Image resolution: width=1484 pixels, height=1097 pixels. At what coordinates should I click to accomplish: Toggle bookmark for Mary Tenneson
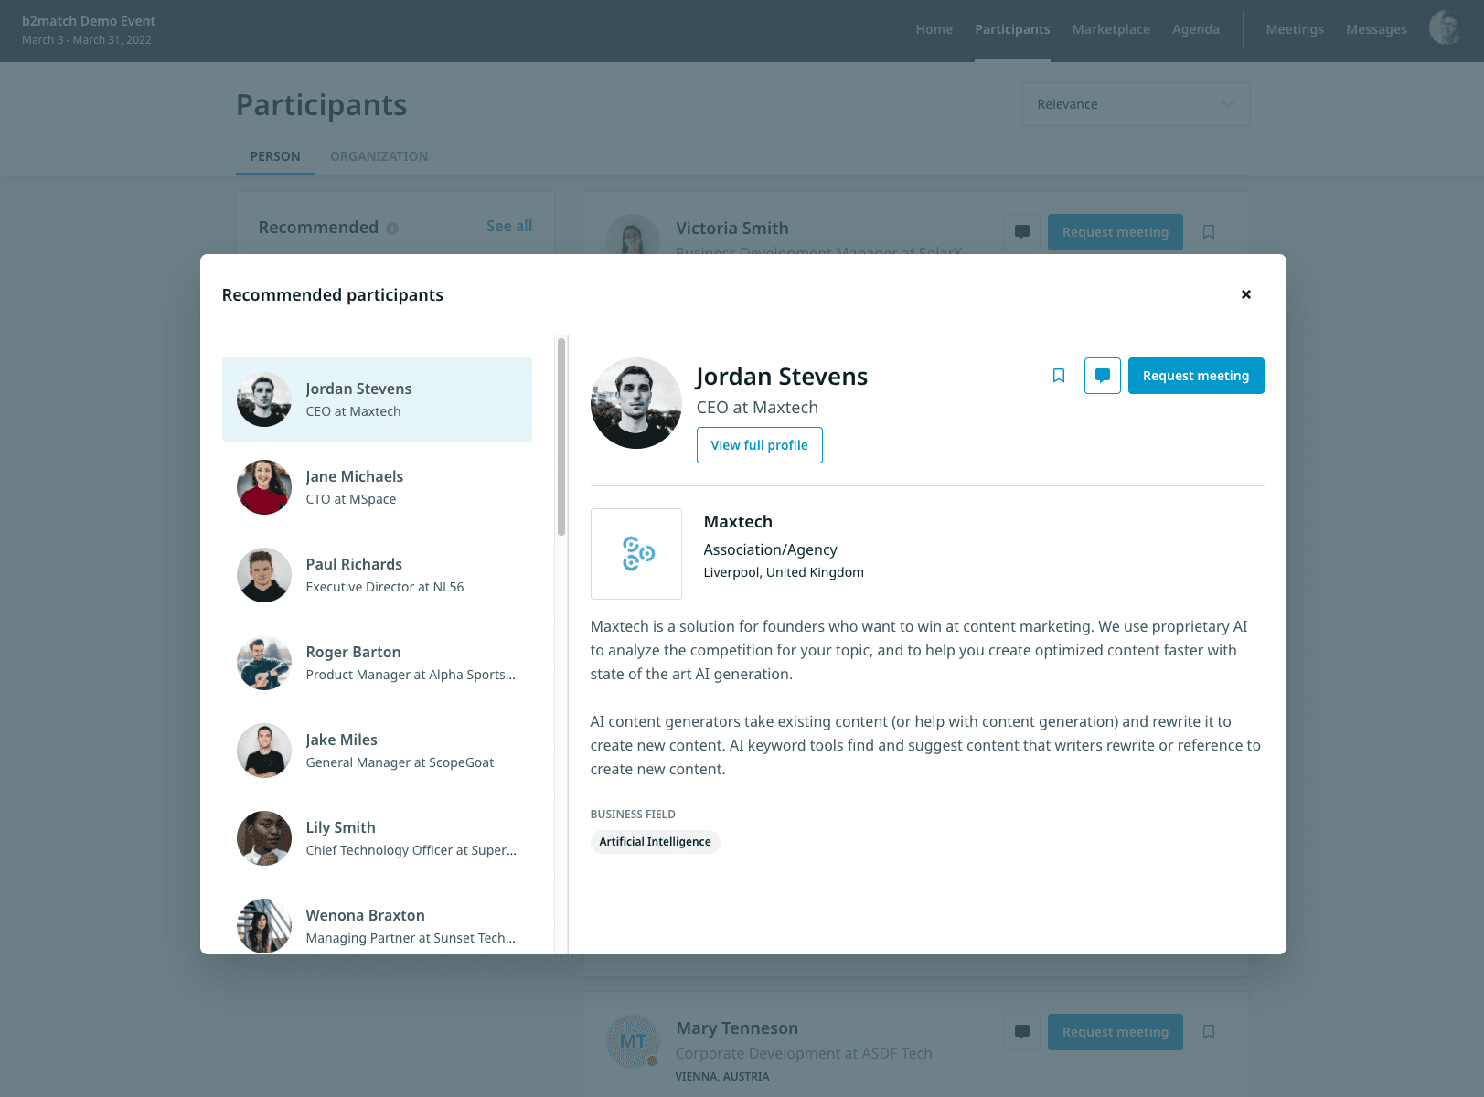(x=1209, y=1032)
